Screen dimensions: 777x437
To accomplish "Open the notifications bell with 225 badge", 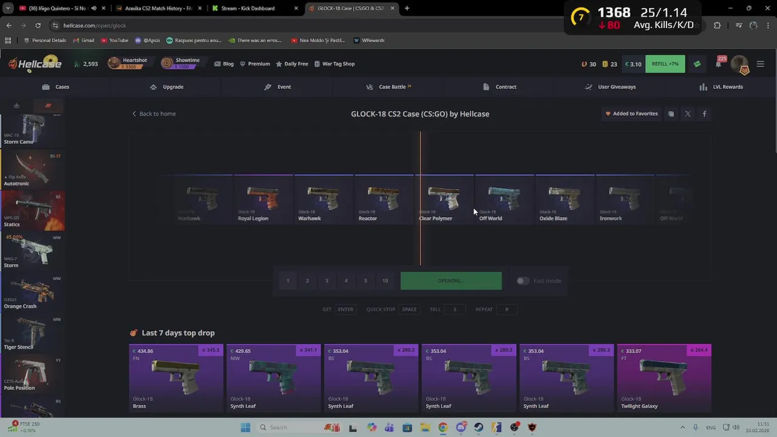I will coord(718,64).
